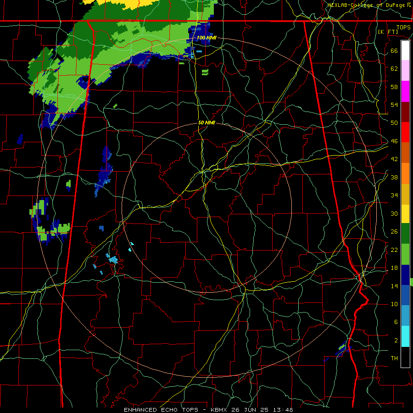
Task: Click the ENHANCED ECHO TOPS product title
Action: tap(161, 410)
